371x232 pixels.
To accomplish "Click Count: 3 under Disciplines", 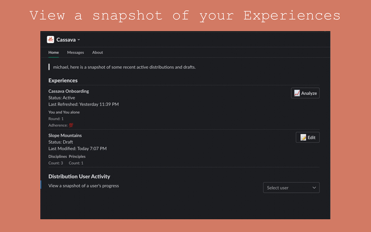I will point(56,163).
